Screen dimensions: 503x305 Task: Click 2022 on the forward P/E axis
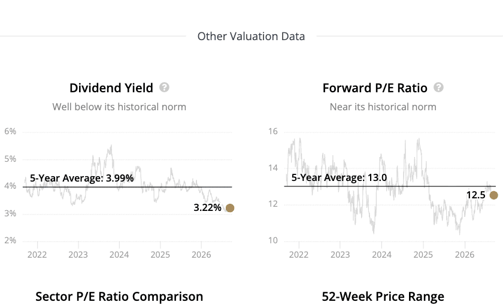pyautogui.click(x=299, y=255)
